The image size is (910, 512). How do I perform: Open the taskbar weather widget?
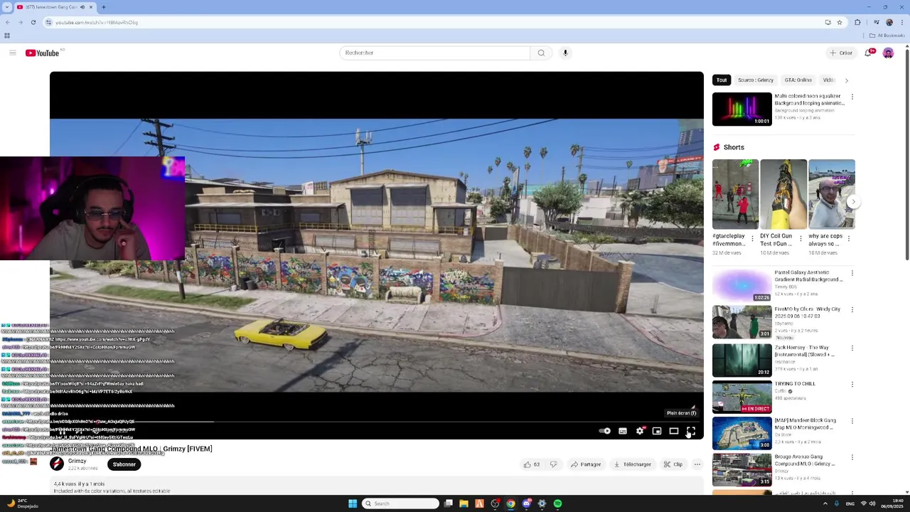[x=21, y=503]
